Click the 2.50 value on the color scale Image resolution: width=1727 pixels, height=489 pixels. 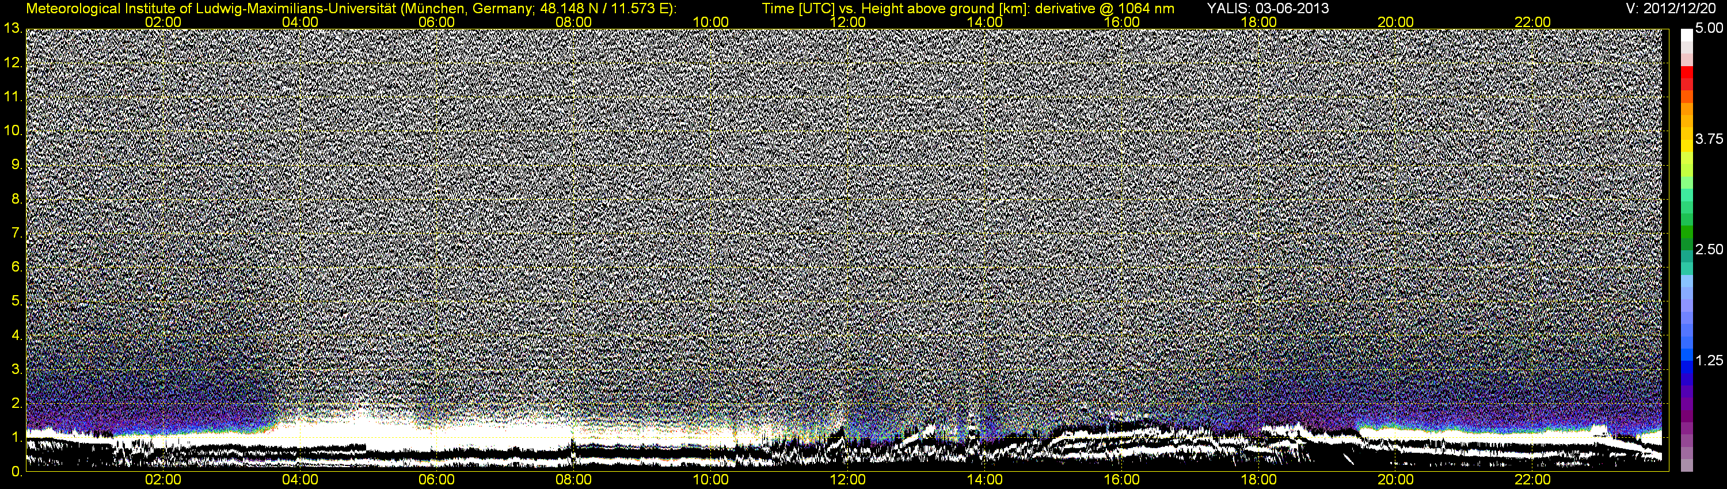pyautogui.click(x=1709, y=249)
